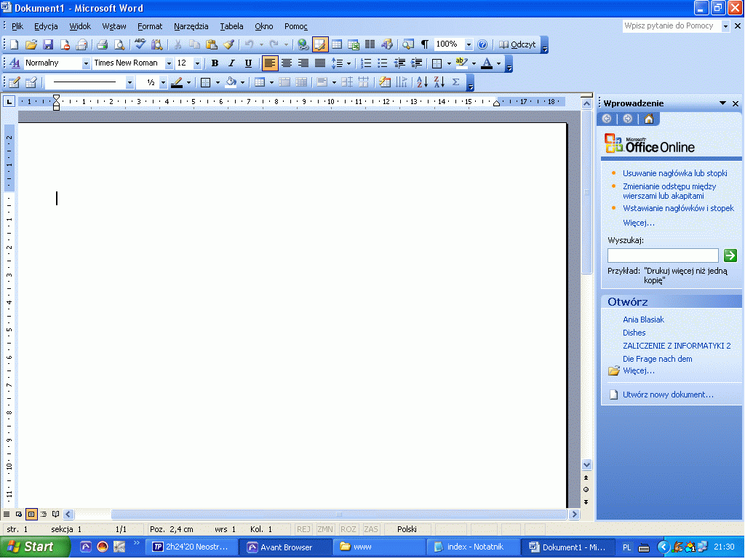Click the Insert Table icon

tap(337, 44)
